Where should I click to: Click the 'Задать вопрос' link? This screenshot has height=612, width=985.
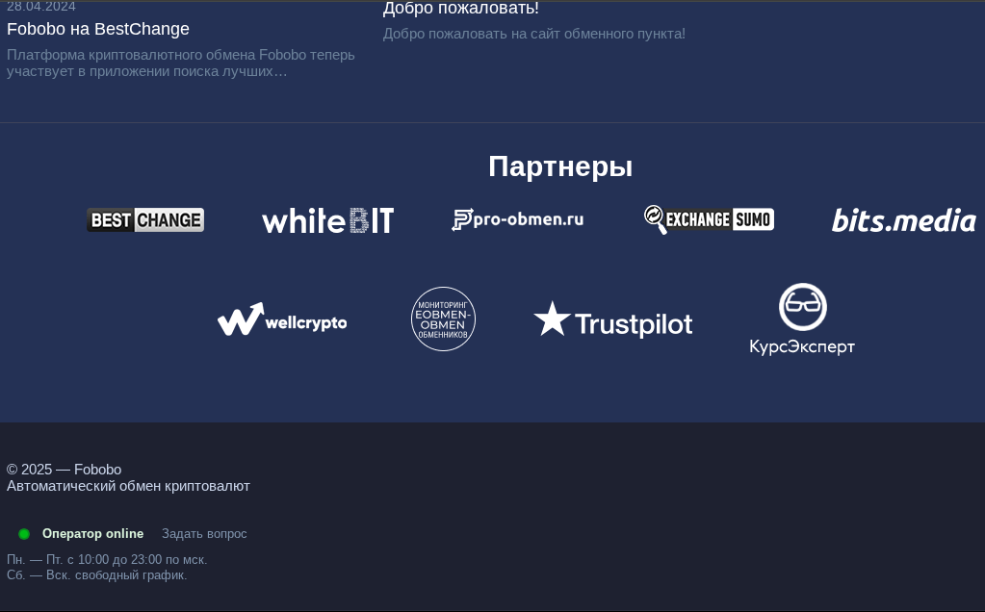(204, 533)
